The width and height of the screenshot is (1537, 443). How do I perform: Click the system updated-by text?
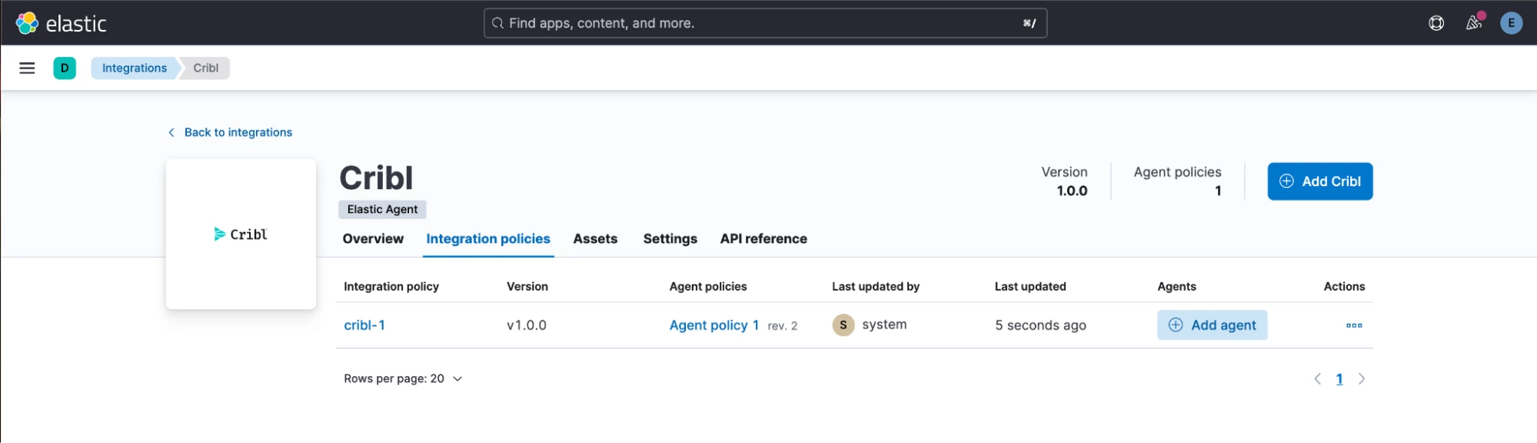[884, 325]
